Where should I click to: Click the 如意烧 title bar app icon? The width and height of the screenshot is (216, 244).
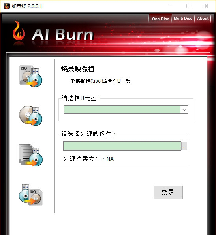click(7, 6)
